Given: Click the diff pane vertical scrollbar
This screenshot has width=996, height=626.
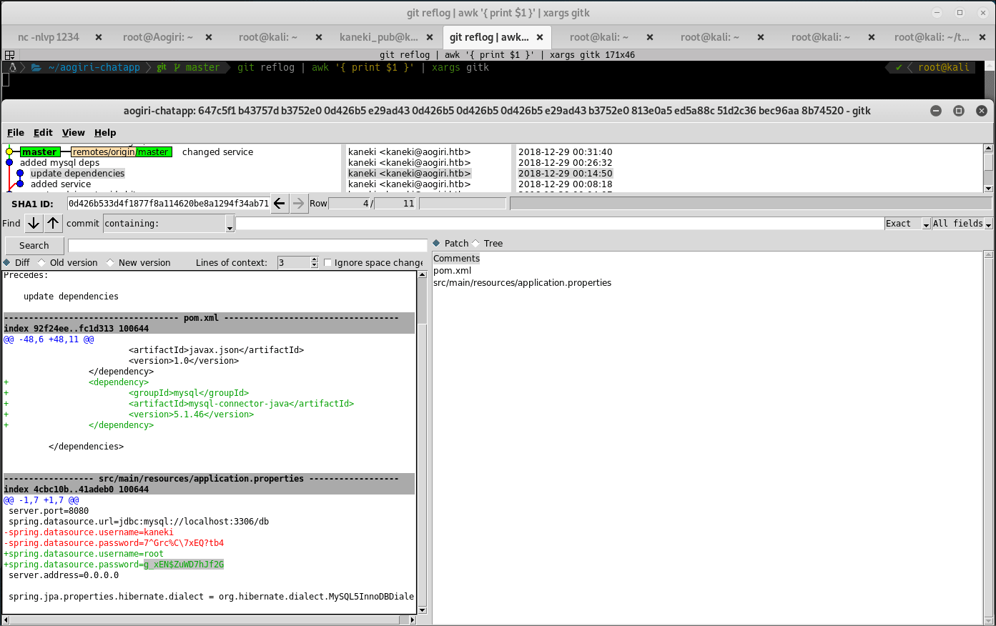Looking at the screenshot, I should 422,443.
